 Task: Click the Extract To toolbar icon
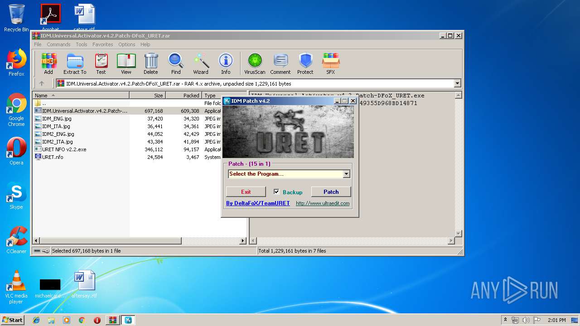click(x=75, y=63)
